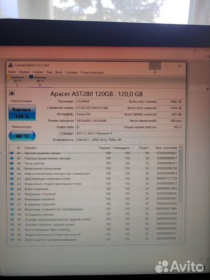Select row 0C Включения/отключения
The height and width of the screenshot is (280, 210).
93,169
